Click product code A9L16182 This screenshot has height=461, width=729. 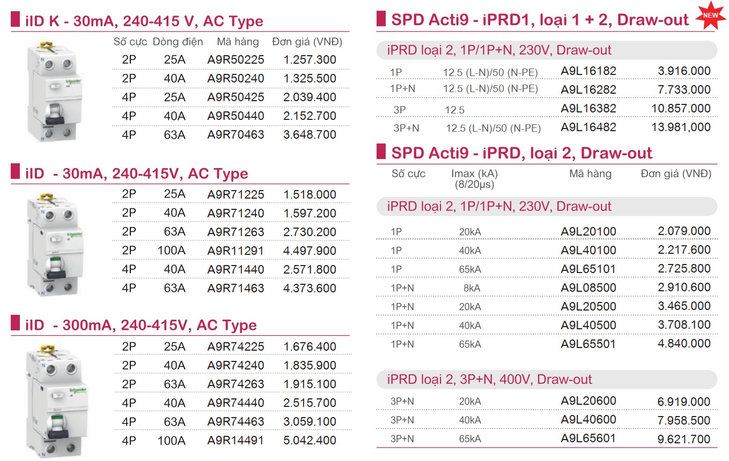pos(588,71)
